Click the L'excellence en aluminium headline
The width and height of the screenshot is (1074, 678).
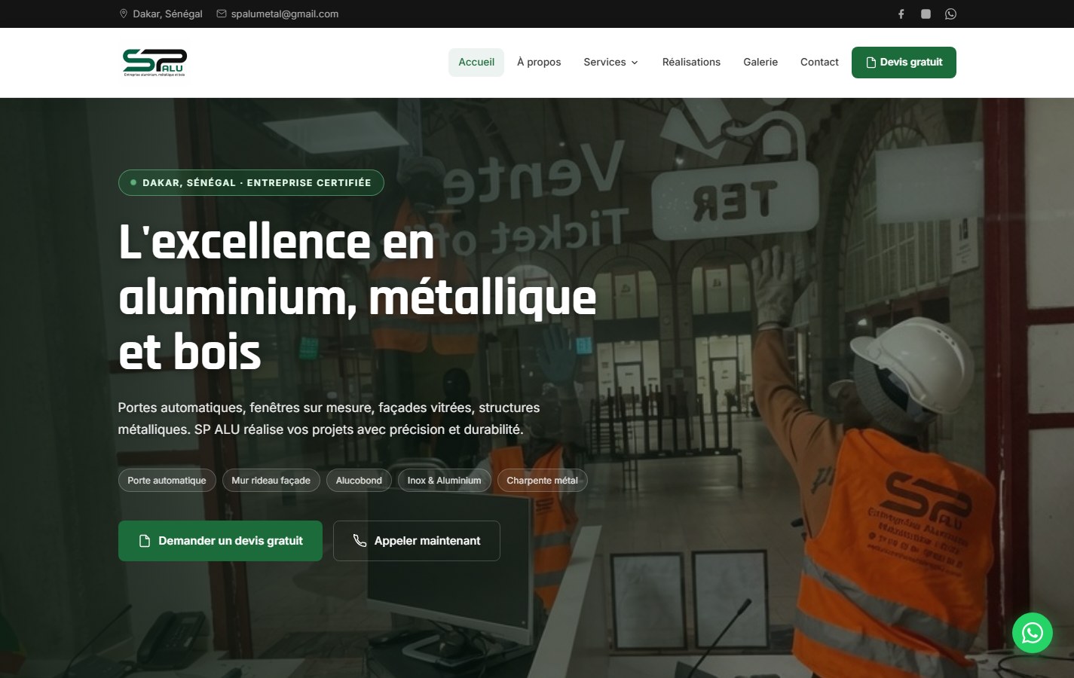[x=357, y=297]
